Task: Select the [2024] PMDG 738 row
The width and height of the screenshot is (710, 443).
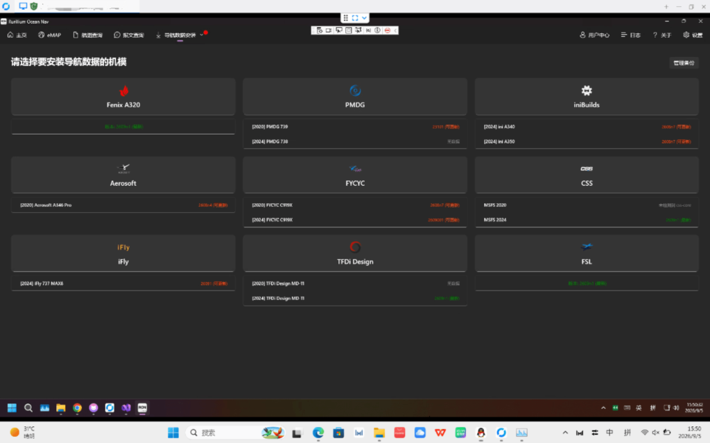Action: (x=355, y=141)
